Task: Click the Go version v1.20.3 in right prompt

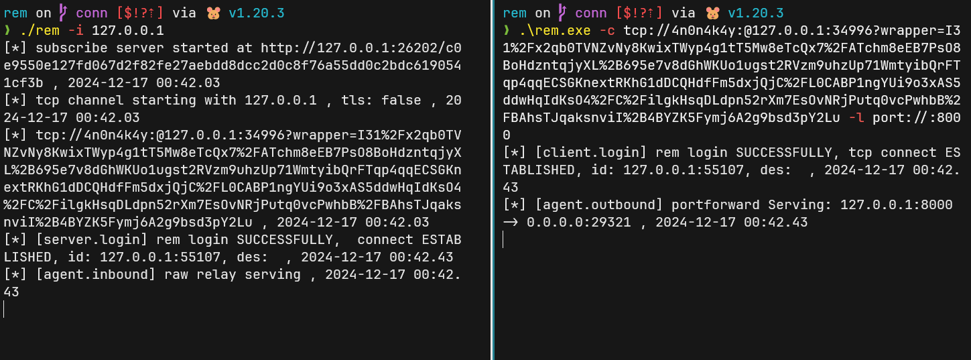Action: (x=756, y=13)
